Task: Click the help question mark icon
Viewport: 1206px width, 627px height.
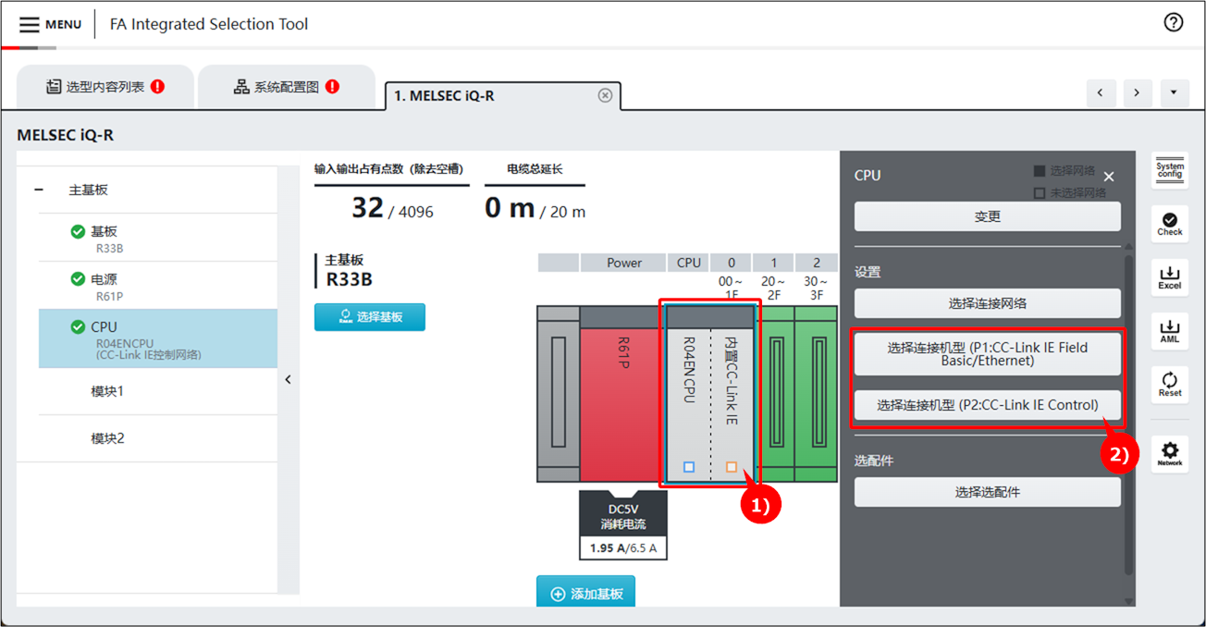Action: pos(1173,23)
